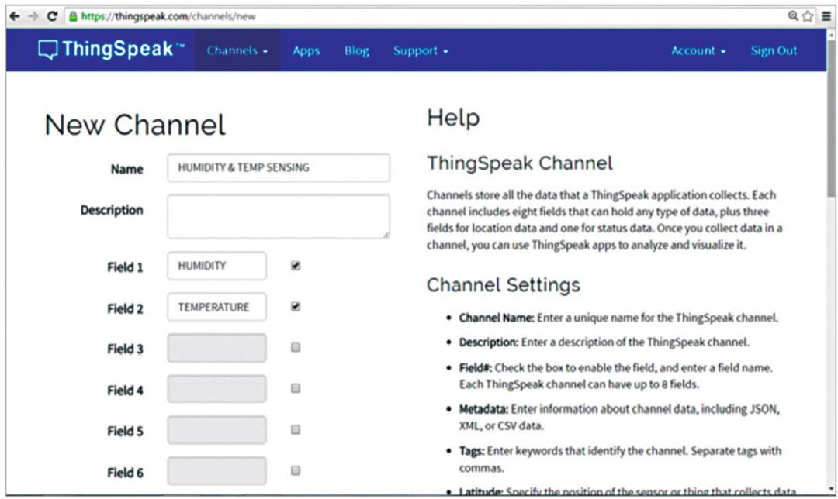Click the green SSL padlock icon
The height and width of the screenshot is (499, 838).
73,15
